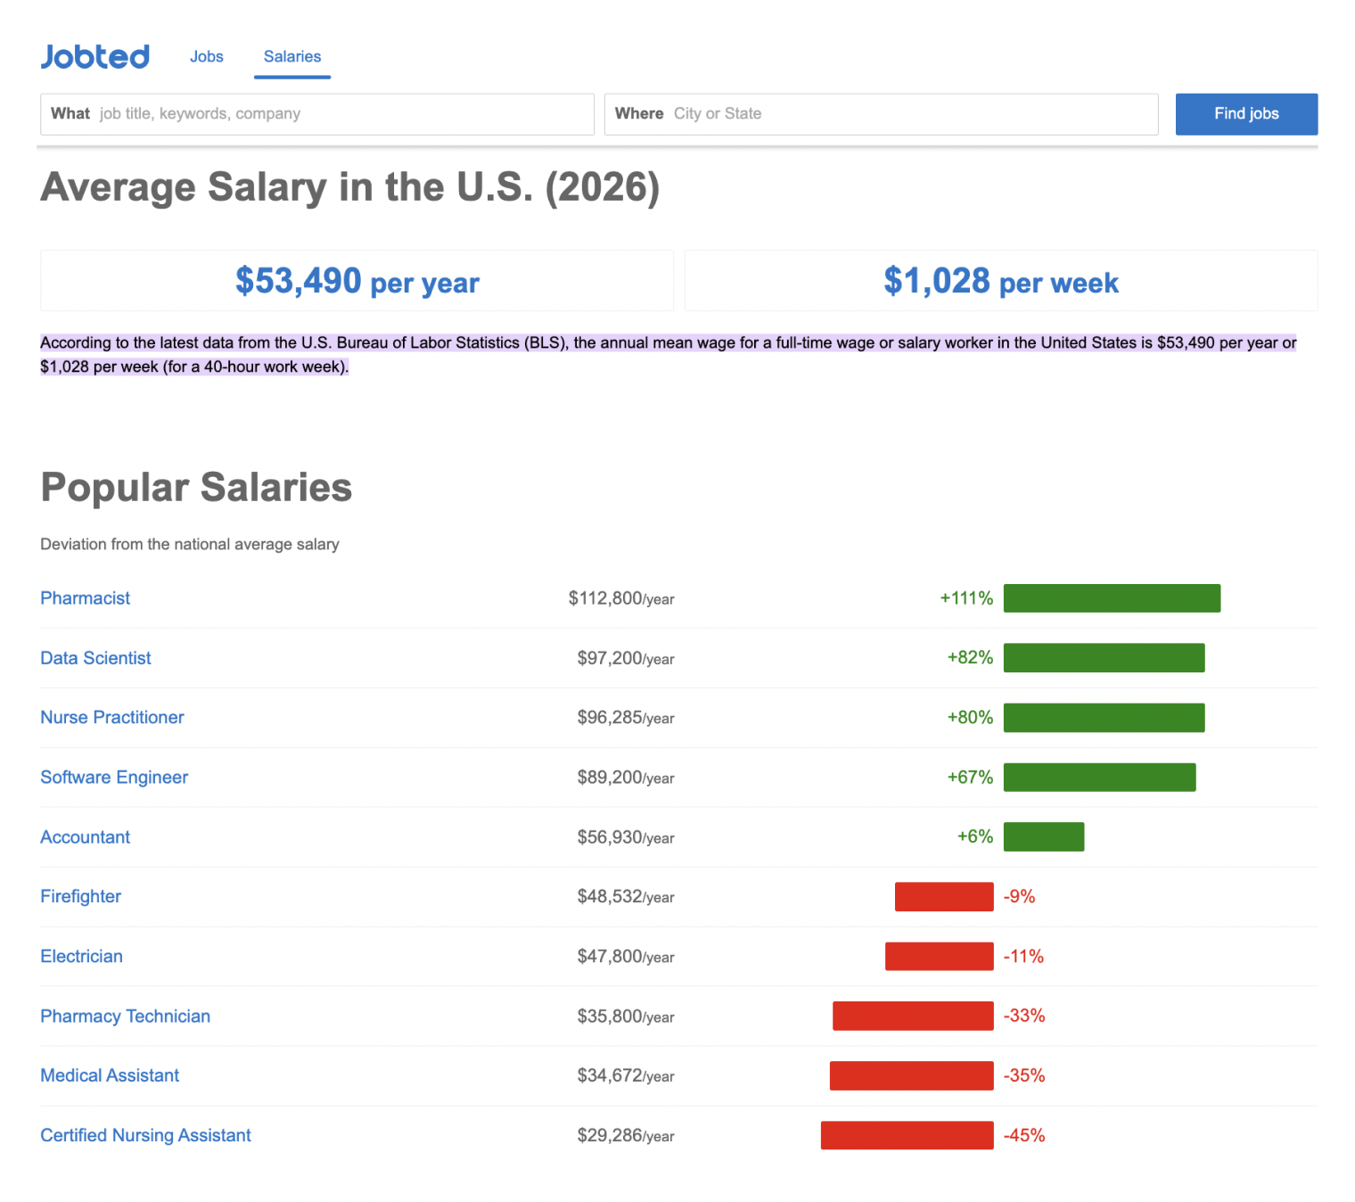The width and height of the screenshot is (1355, 1202).
Task: Open the Accountant salary link
Action: click(x=85, y=837)
